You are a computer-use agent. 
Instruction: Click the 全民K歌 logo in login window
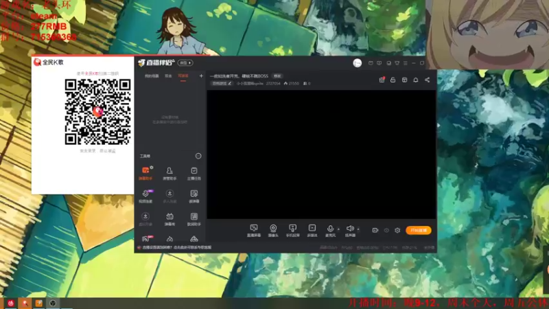point(49,62)
